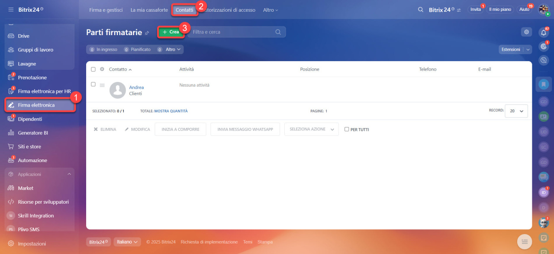
Task: Click the MODIFICA action
Action: [x=137, y=129]
